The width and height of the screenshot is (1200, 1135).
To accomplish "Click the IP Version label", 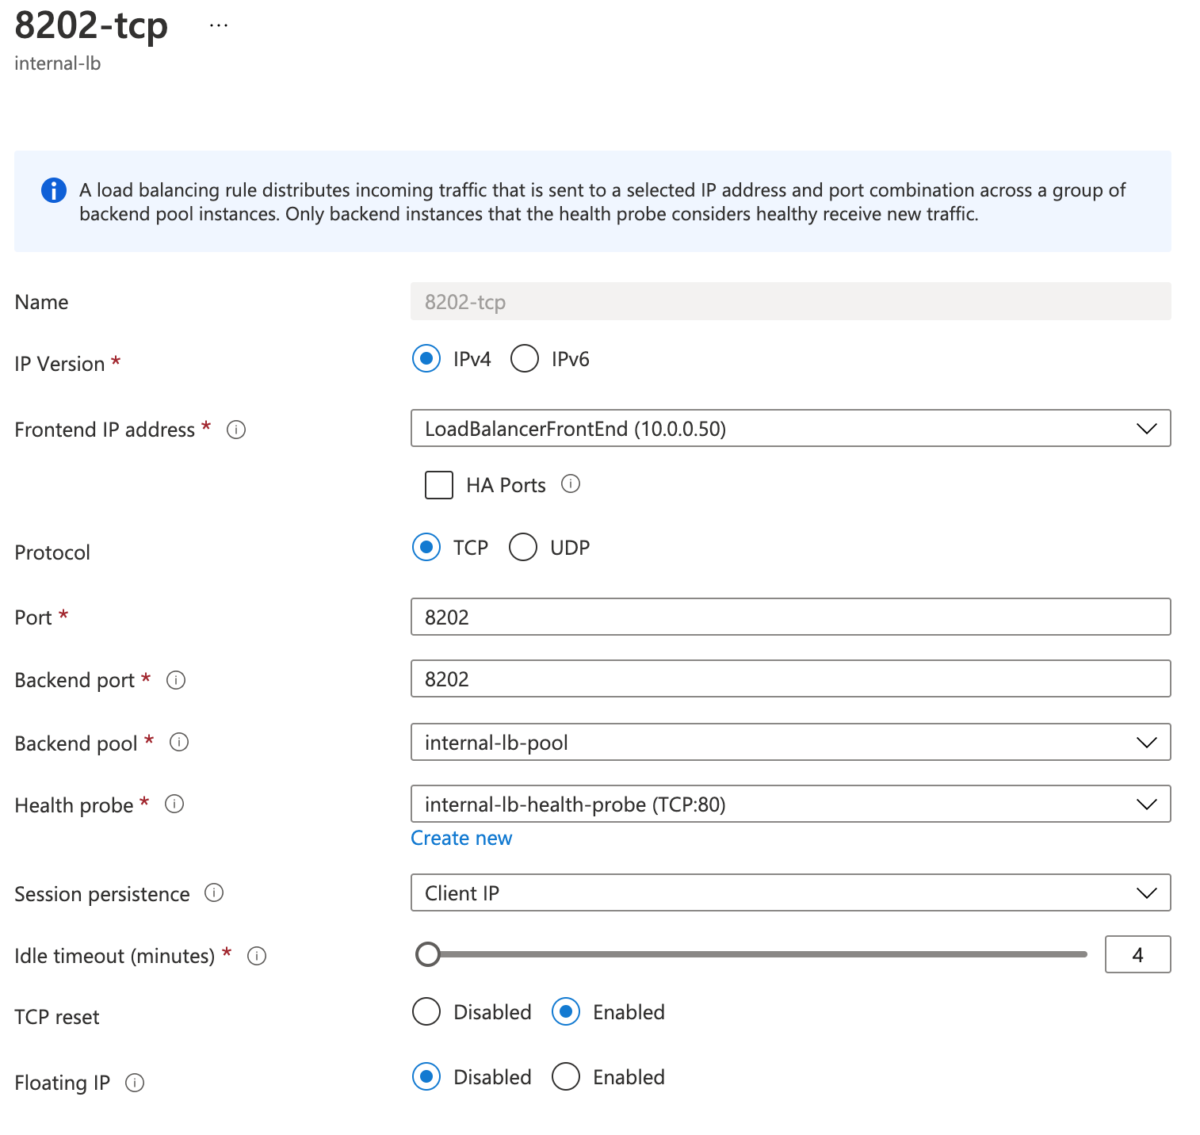I will tap(59, 364).
